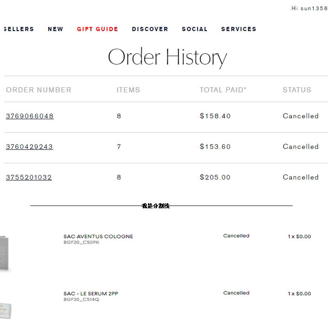
Task: Click the SAC Le Serum 2PP thumbnail
Action: (6, 311)
